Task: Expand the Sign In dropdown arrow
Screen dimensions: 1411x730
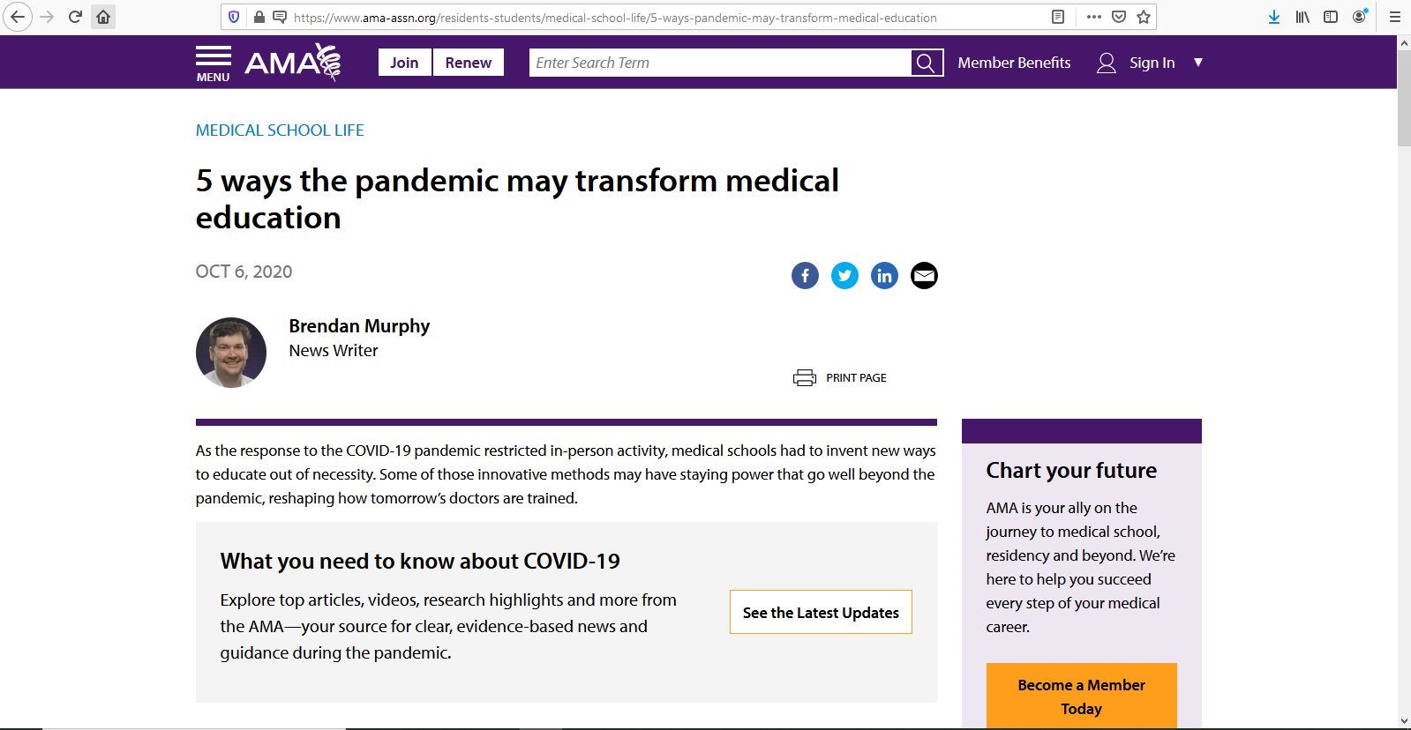Action: point(1198,63)
